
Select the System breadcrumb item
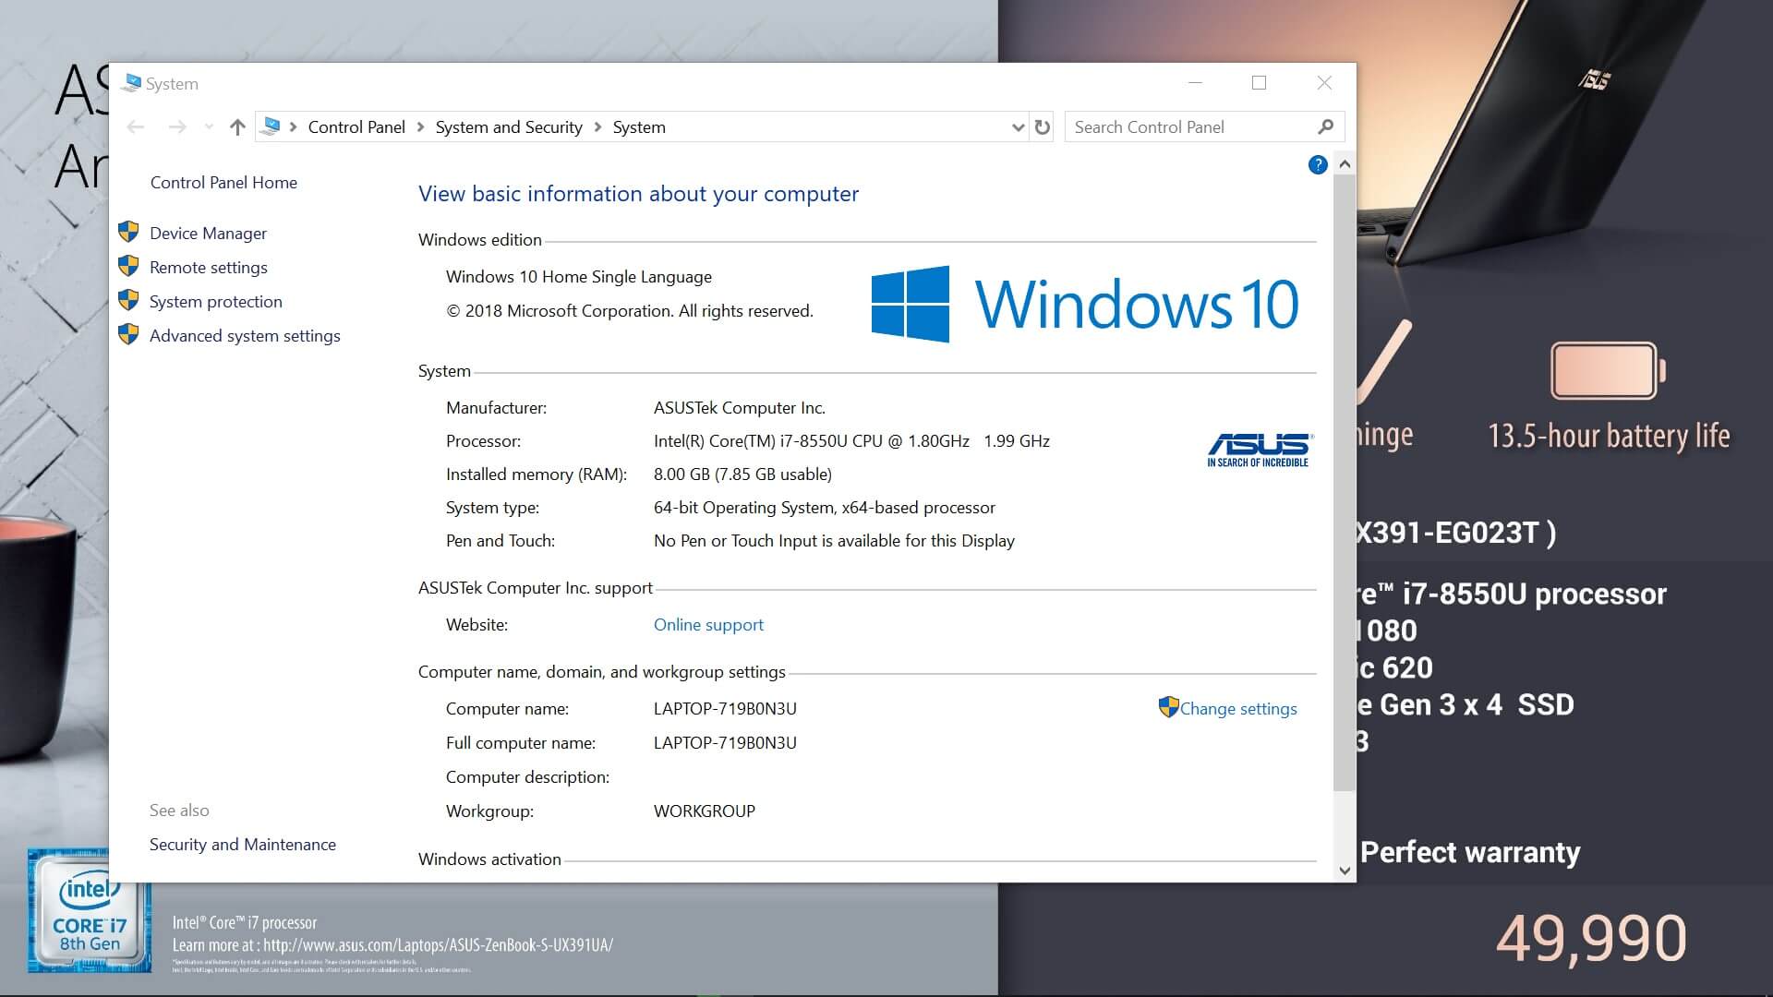coord(639,127)
